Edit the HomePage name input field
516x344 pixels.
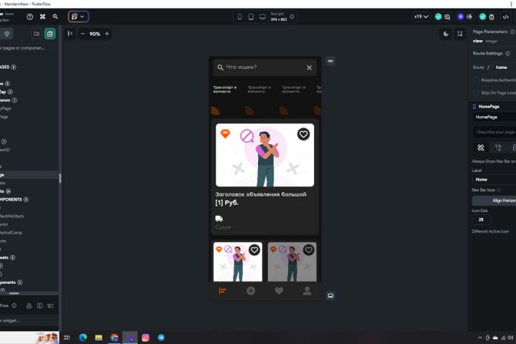[x=494, y=117]
